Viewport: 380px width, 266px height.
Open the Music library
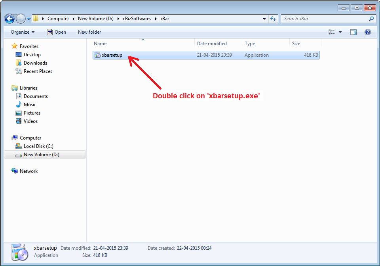tap(30, 105)
